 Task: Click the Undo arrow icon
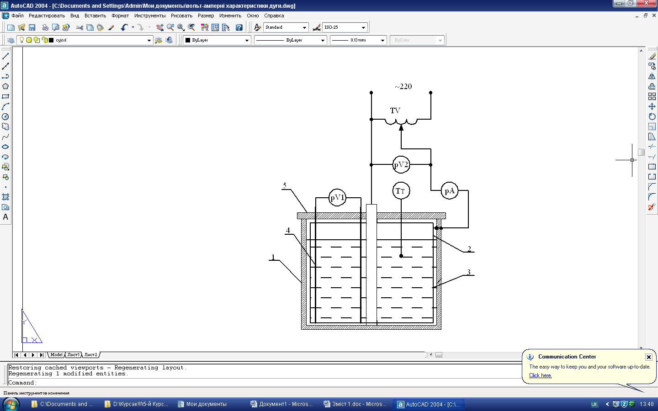coord(124,27)
